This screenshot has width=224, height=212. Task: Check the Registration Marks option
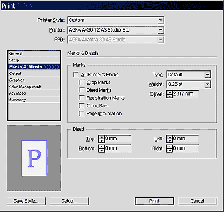click(x=82, y=98)
